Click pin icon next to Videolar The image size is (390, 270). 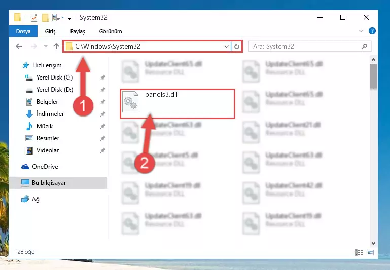coord(102,150)
